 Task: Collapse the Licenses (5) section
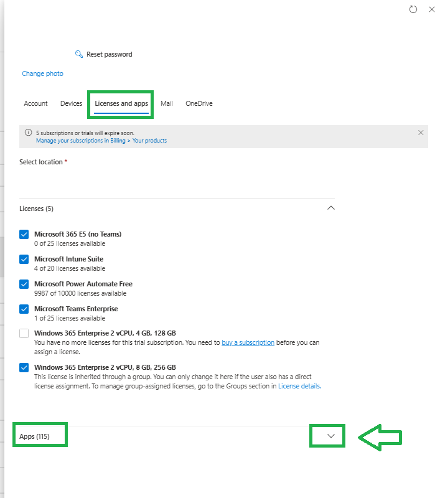click(x=331, y=208)
